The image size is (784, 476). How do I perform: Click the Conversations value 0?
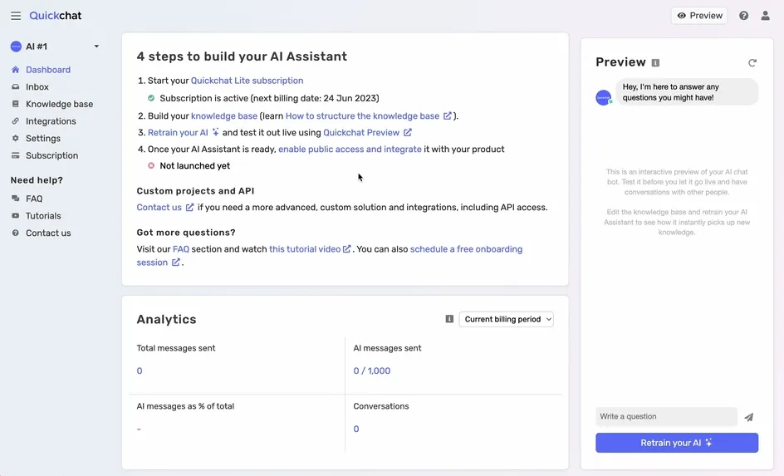pyautogui.click(x=356, y=429)
